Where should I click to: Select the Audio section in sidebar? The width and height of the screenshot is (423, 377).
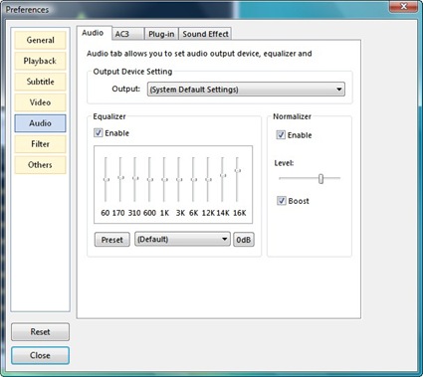(x=40, y=123)
